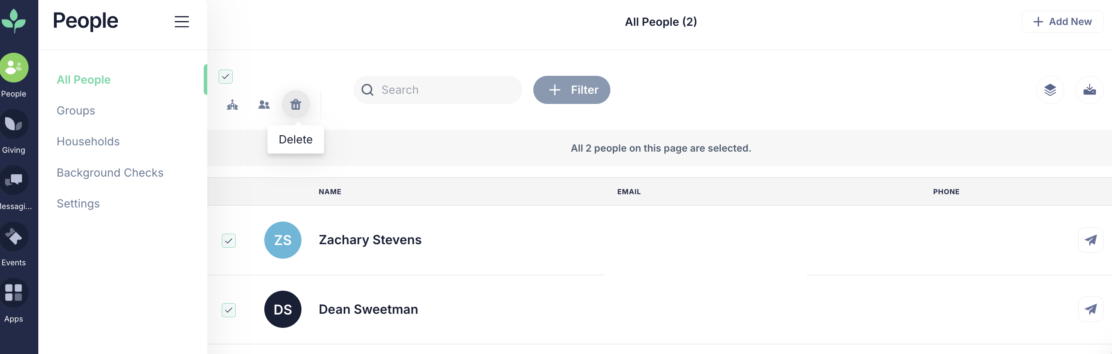Screen dimensions: 1112x354
Task: Open the Events section in left rail
Action: tap(14, 237)
